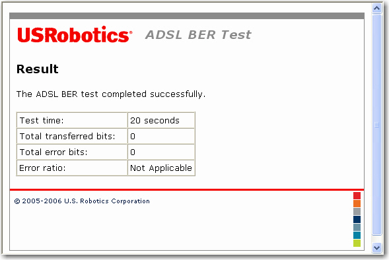
Task: Click the test completed successfully message
Action: [111, 94]
